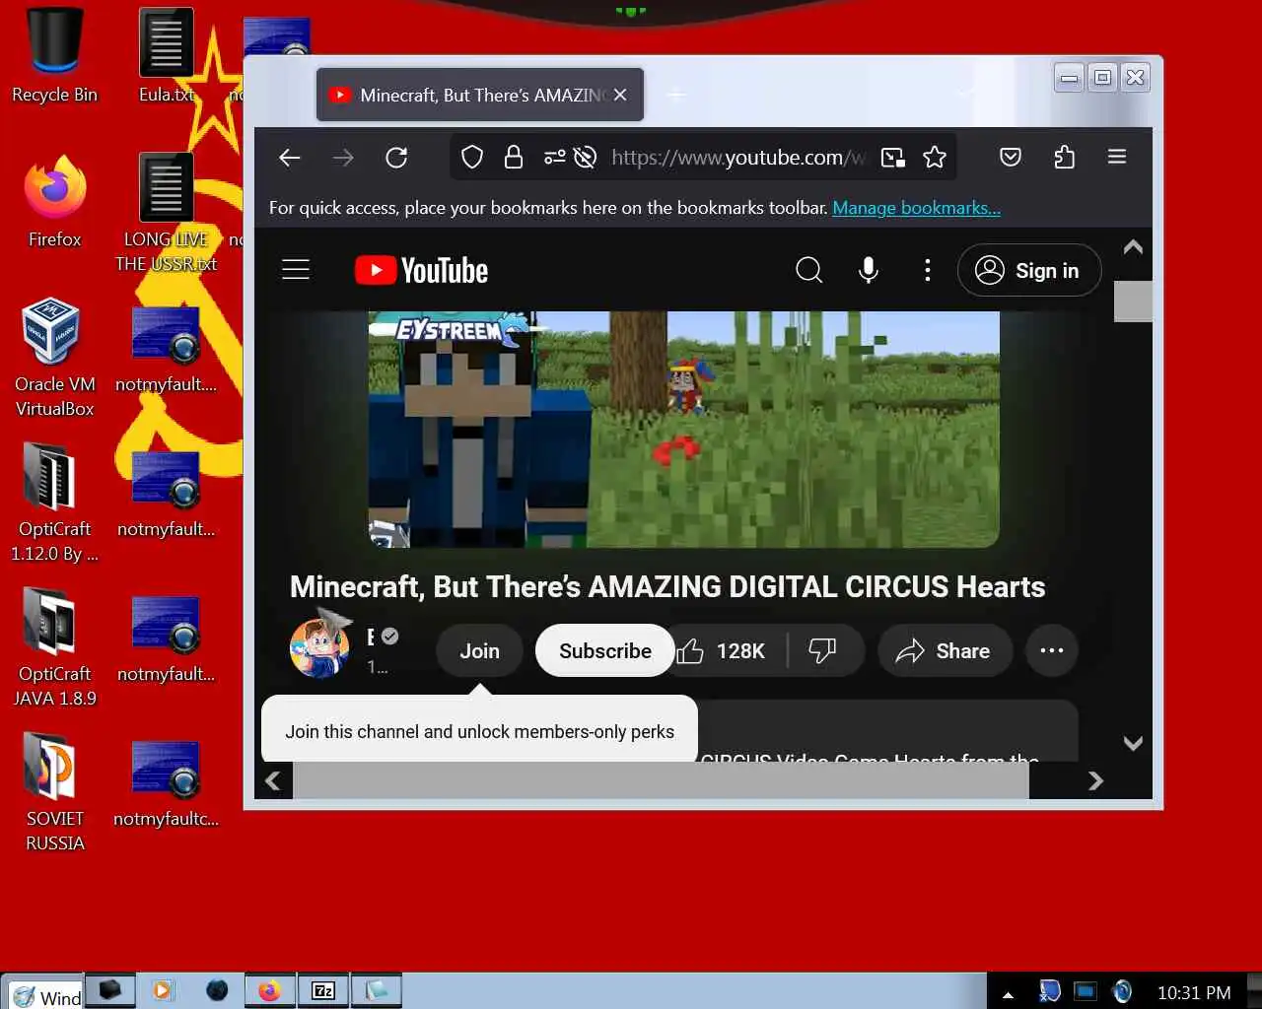The width and height of the screenshot is (1262, 1009).
Task: Click the autoplay blocked icon in address bar
Action: pos(586,158)
